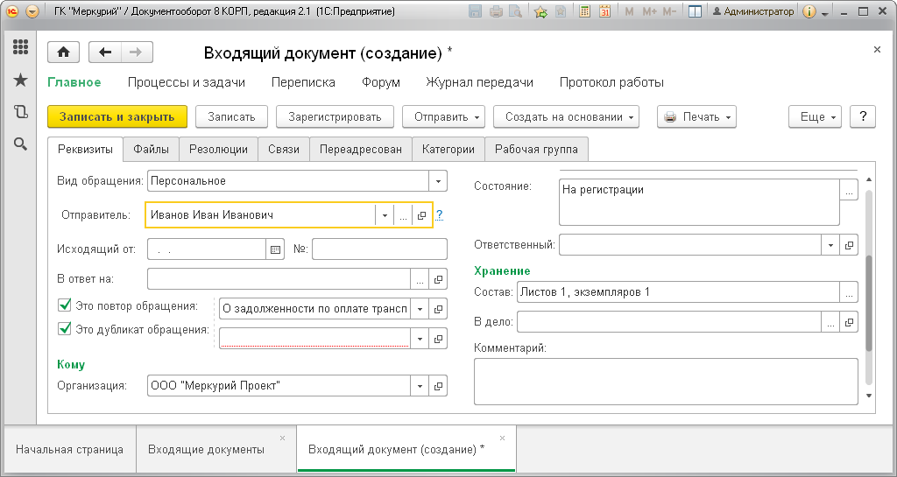Open calculator icon in title bar

584,11
